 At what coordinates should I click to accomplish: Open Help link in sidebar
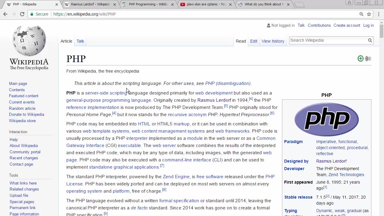[13, 140]
